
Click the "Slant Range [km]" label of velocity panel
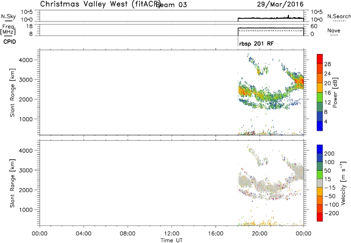coord(12,183)
